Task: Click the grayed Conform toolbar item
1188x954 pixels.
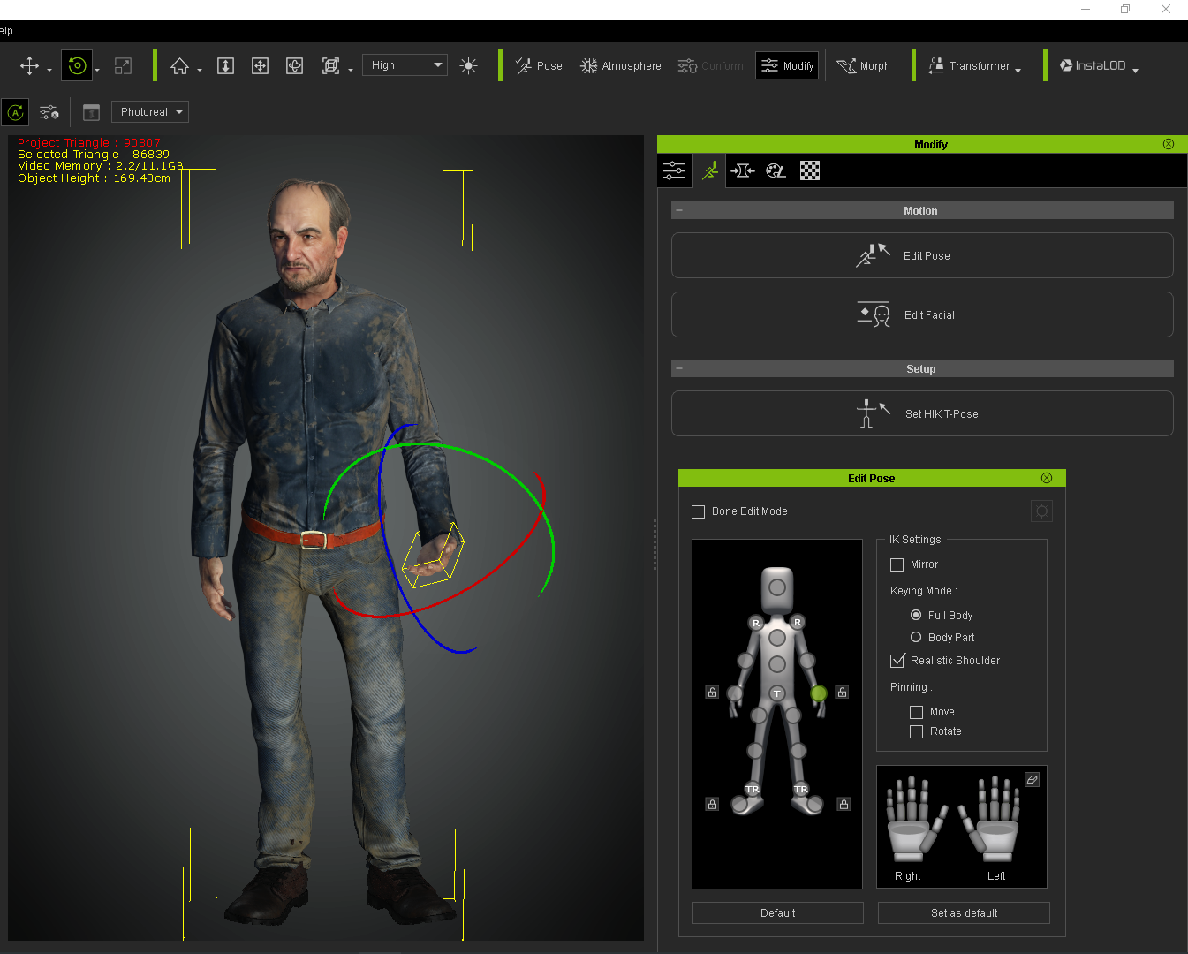Action: click(x=710, y=66)
